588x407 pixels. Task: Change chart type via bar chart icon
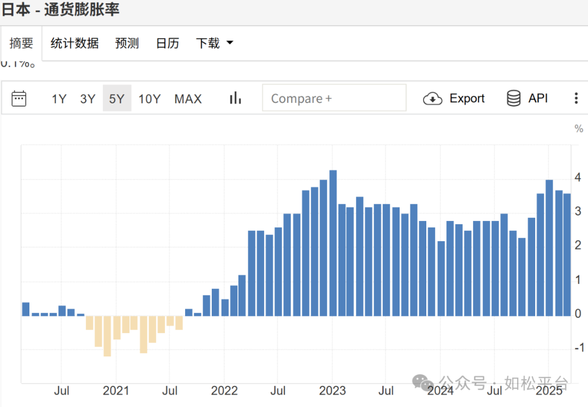pos(235,98)
